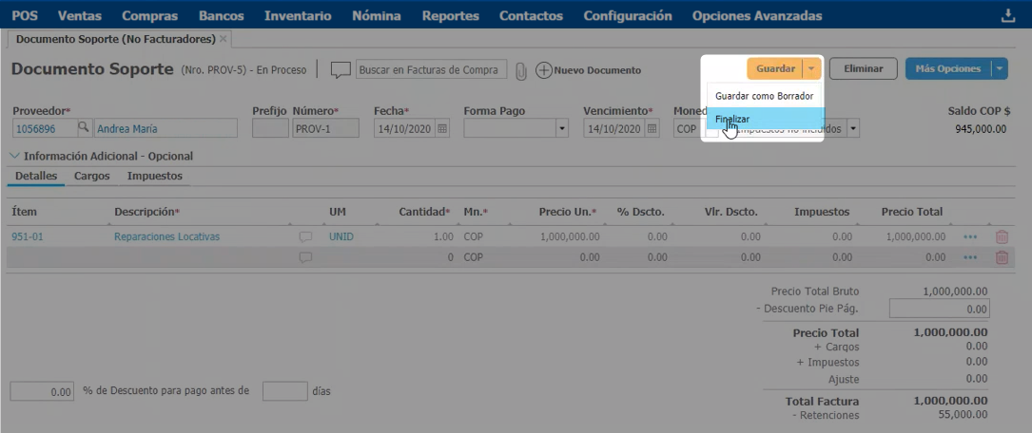Click the Descuento Pie Pág. input field
The image size is (1032, 433).
click(x=938, y=309)
